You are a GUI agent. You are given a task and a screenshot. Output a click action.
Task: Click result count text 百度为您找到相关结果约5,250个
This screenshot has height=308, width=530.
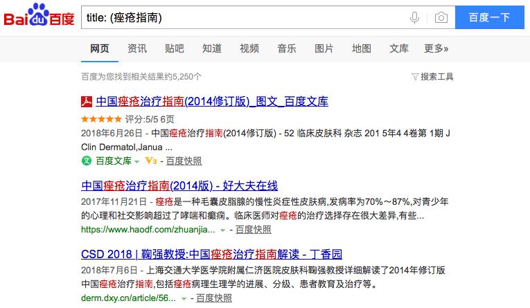coord(141,77)
